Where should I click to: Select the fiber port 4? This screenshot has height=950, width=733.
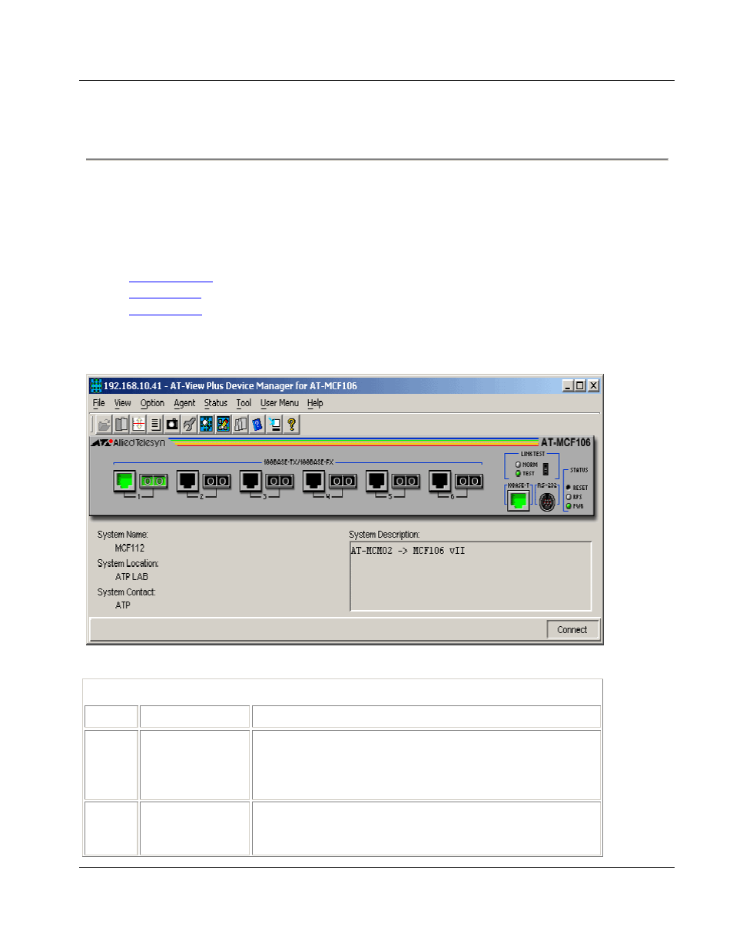(x=343, y=481)
